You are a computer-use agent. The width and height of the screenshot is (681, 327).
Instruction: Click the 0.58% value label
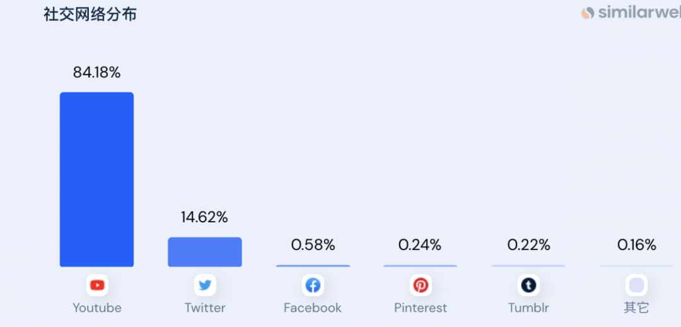pos(313,245)
